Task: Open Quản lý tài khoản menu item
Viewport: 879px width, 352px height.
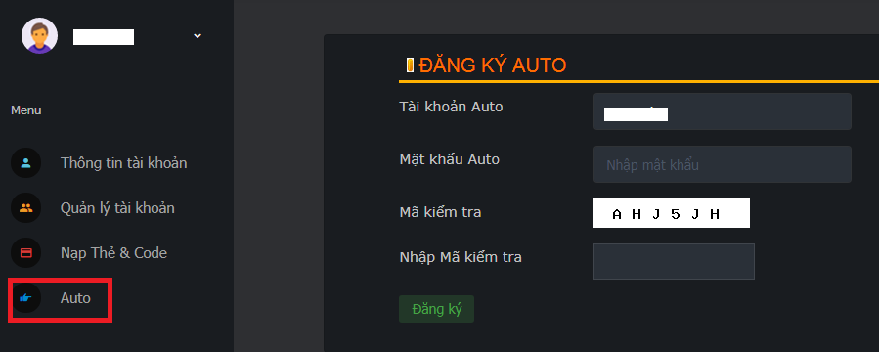Action: (117, 208)
